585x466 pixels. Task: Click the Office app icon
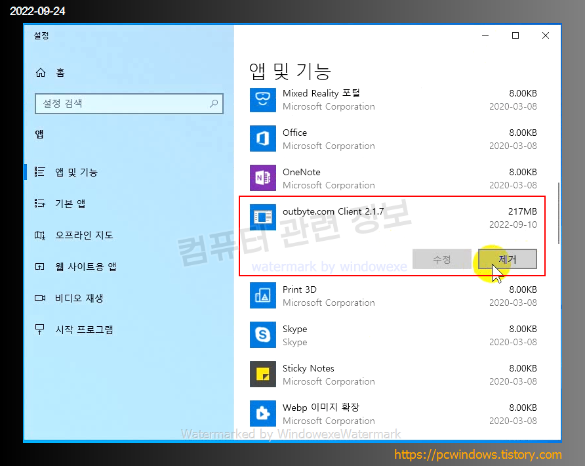pos(262,138)
